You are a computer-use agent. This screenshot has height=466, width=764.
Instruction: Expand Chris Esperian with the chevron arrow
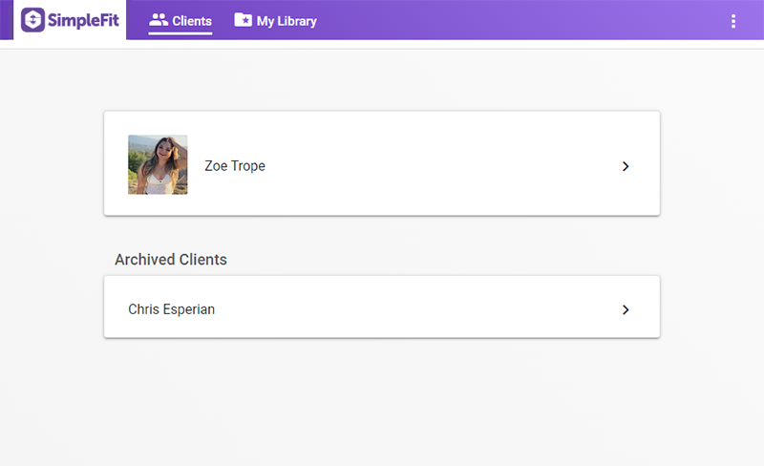(x=626, y=309)
